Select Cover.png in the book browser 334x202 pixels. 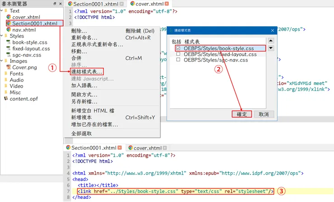coord(24,67)
